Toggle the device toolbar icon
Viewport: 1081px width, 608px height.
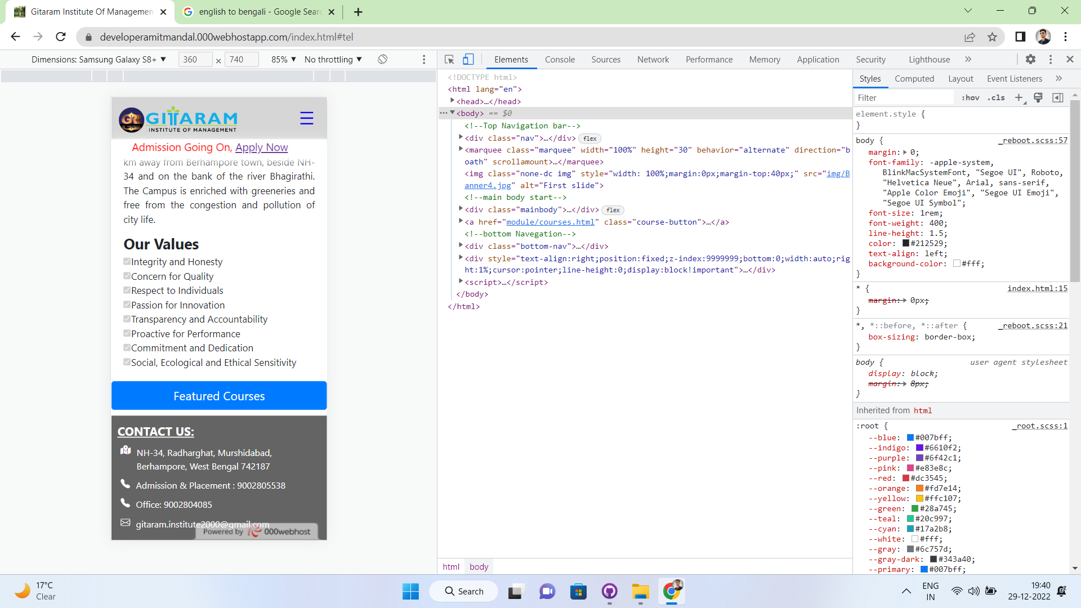pyautogui.click(x=468, y=60)
